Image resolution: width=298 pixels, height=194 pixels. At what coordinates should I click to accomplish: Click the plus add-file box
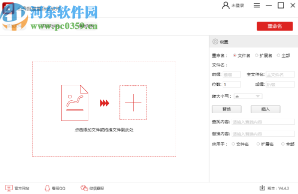133,103
